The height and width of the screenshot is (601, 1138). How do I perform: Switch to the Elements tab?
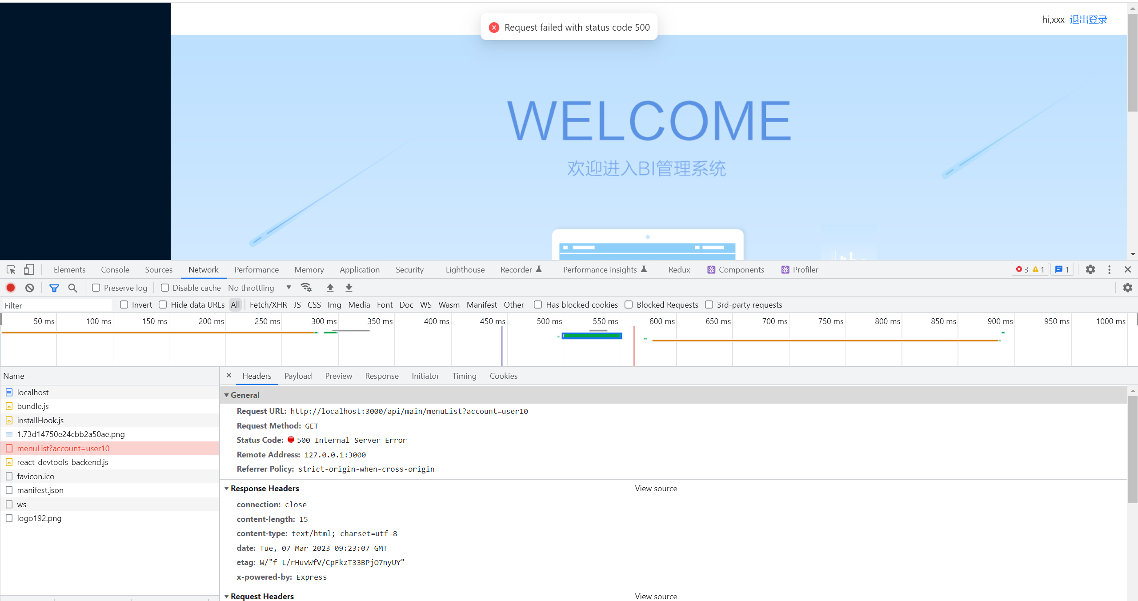[69, 269]
